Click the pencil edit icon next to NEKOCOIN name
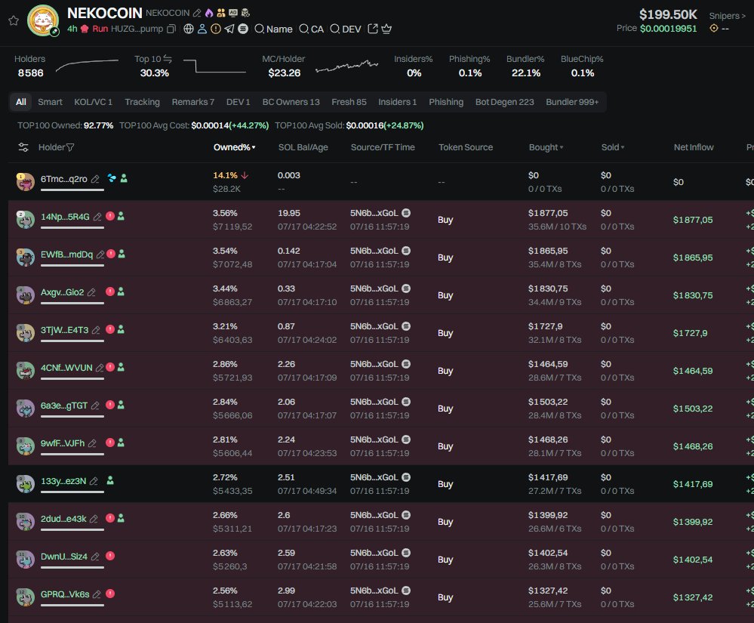754x623 pixels. tap(197, 13)
